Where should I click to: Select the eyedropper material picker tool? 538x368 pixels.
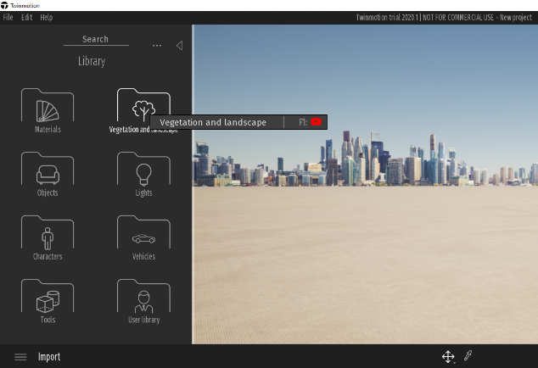pos(468,355)
